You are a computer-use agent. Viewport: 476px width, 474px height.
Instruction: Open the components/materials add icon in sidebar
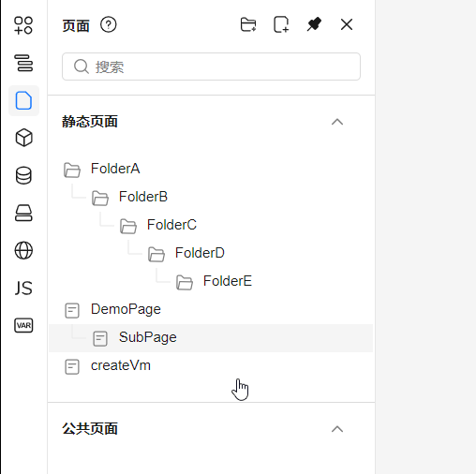(23, 25)
